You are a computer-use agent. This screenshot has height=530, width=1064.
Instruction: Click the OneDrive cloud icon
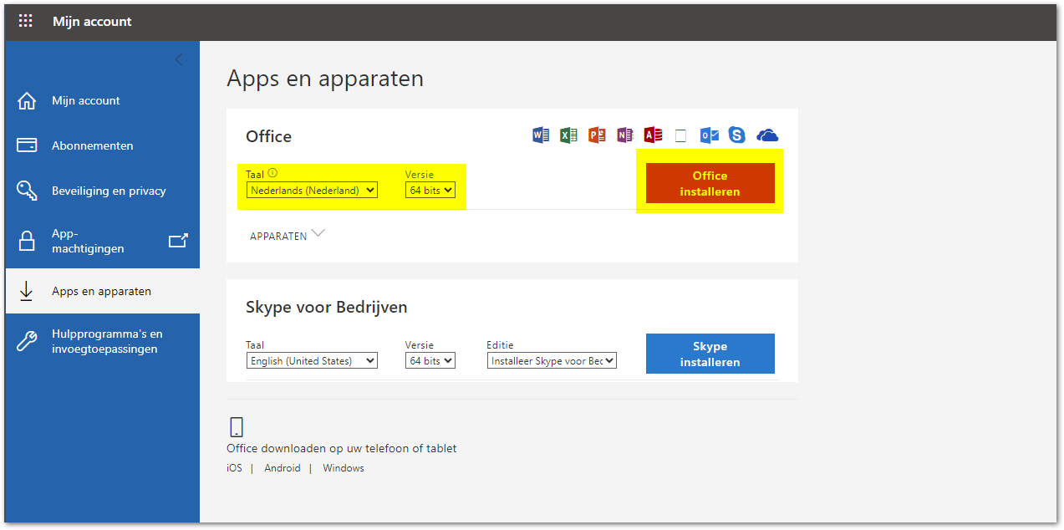[x=767, y=135]
